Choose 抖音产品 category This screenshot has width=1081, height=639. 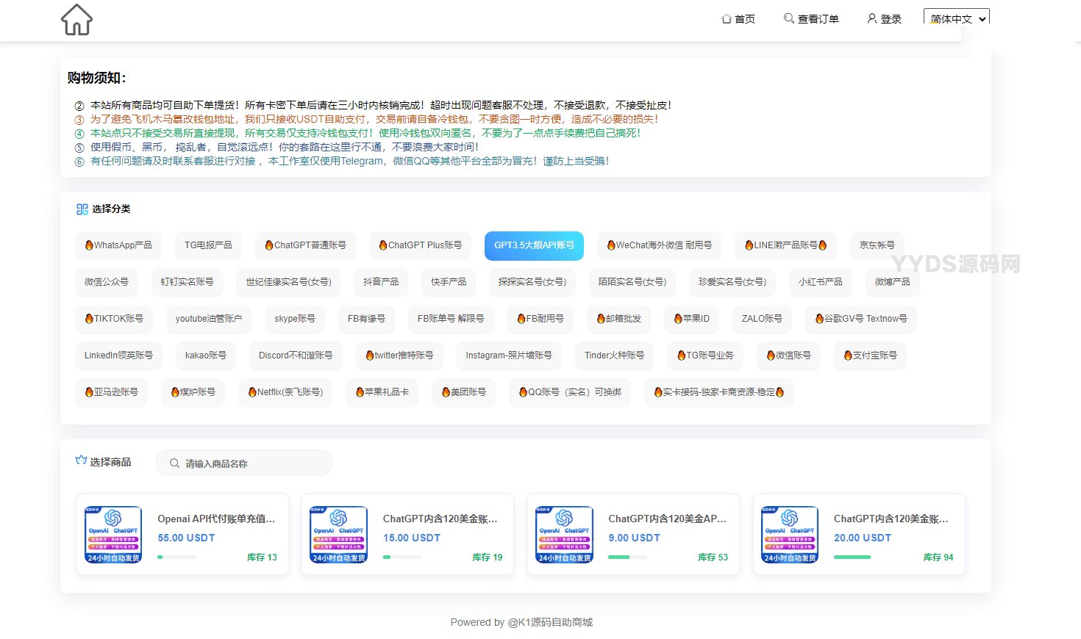pos(381,282)
